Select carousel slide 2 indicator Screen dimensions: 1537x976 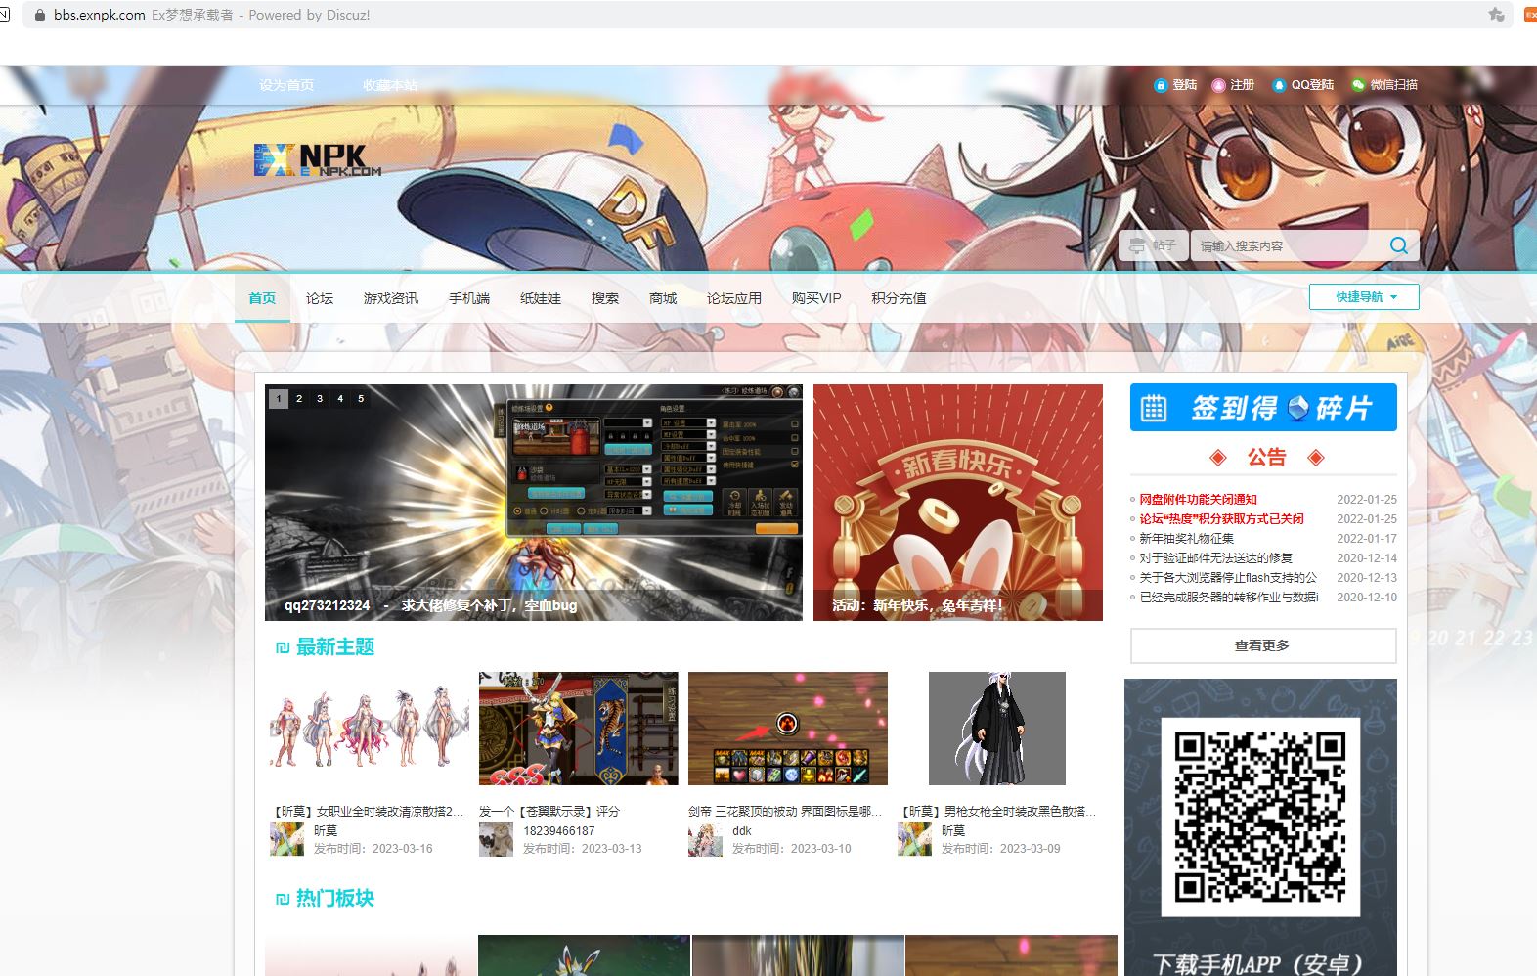pyautogui.click(x=299, y=399)
